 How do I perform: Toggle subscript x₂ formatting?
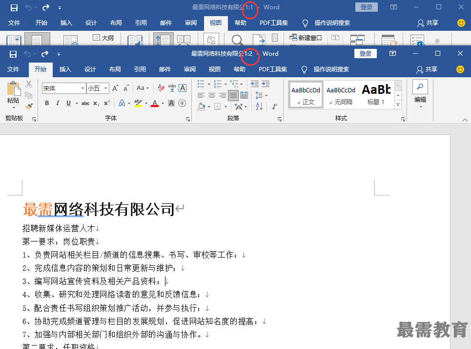(x=96, y=103)
